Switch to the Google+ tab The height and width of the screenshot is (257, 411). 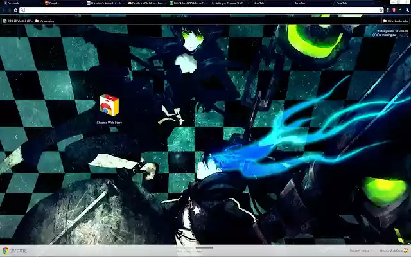click(64, 3)
